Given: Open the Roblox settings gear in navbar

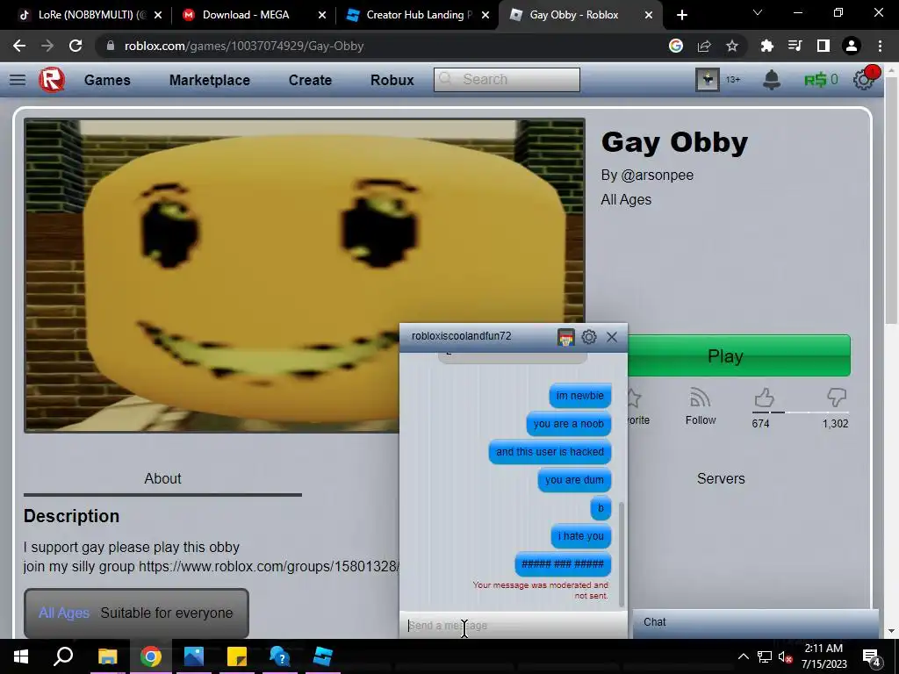Looking at the screenshot, I should [x=864, y=80].
